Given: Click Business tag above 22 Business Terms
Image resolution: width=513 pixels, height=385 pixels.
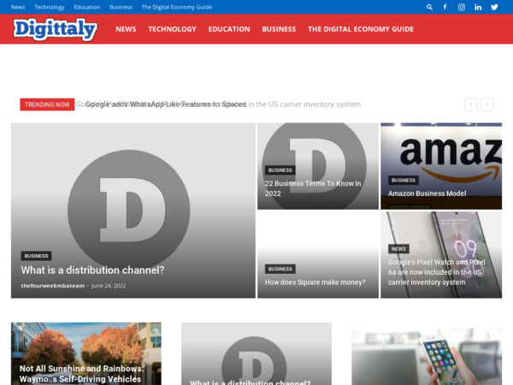Looking at the screenshot, I should point(280,170).
